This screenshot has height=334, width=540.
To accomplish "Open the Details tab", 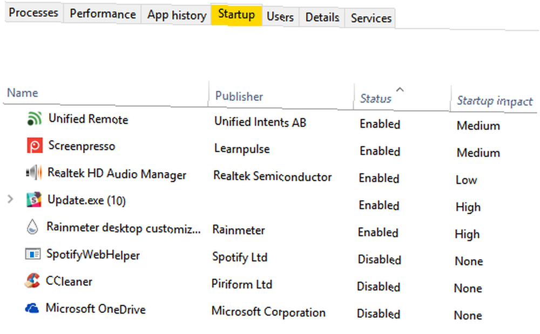I will 322,17.
